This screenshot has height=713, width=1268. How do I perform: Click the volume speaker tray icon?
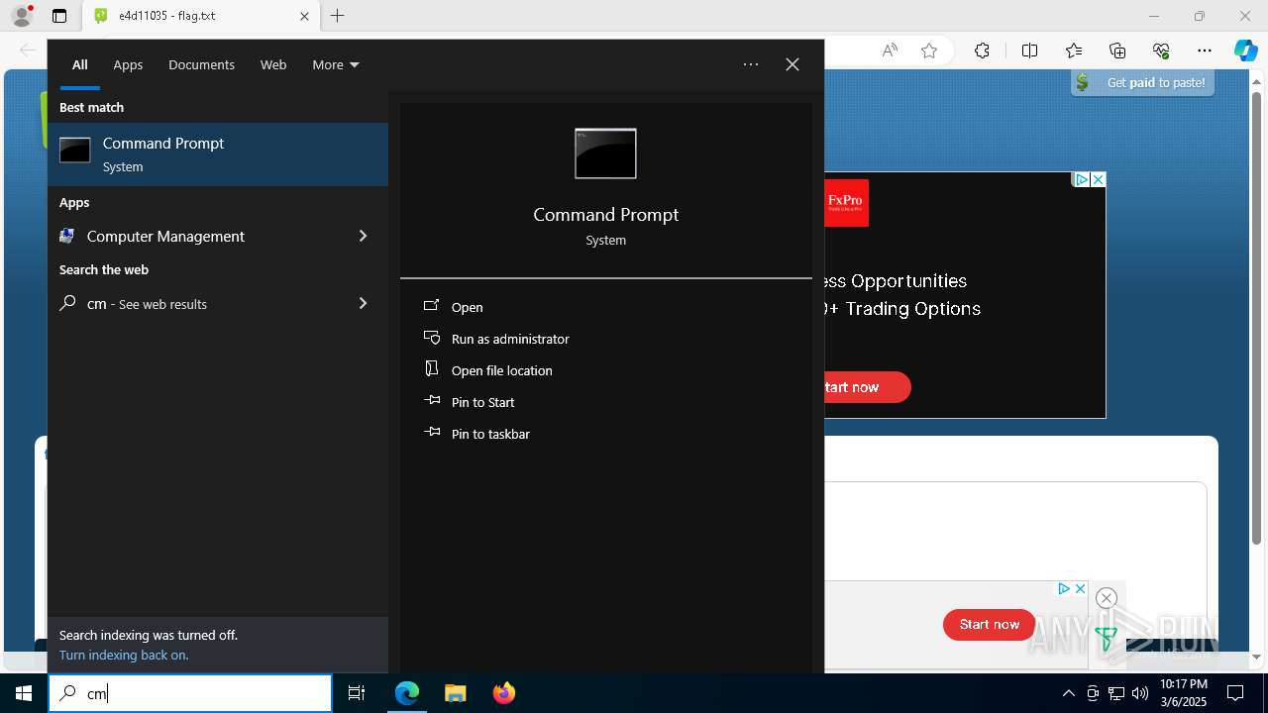pyautogui.click(x=1140, y=693)
